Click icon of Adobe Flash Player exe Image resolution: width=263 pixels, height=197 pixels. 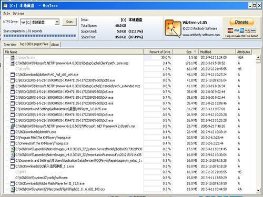13,183
